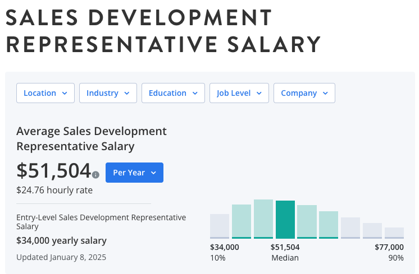Expand the Job Level filter
Image resolution: width=419 pixels, height=274 pixels.
click(x=239, y=93)
